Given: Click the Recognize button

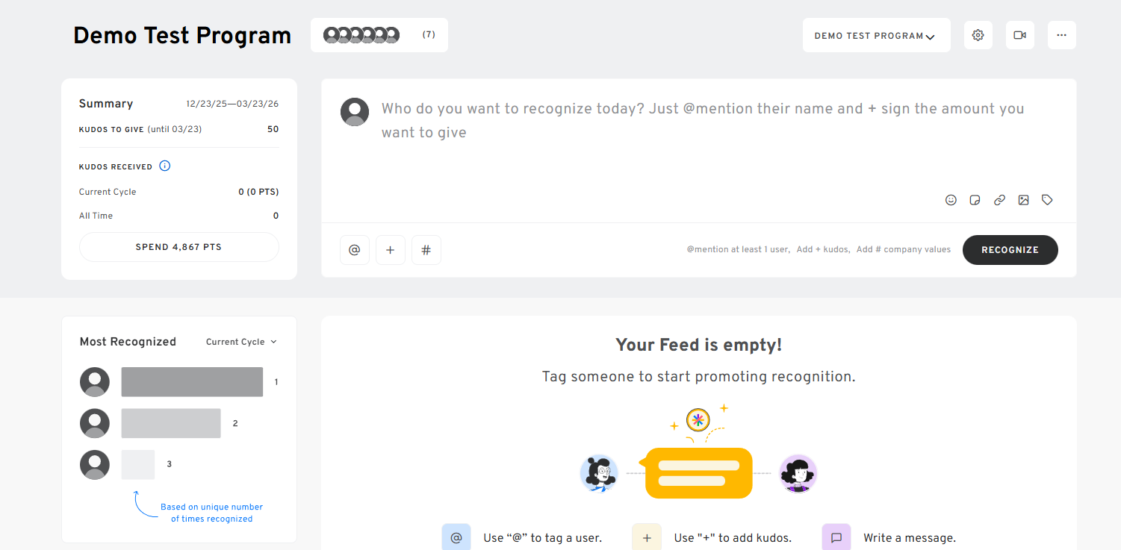Looking at the screenshot, I should (x=1010, y=250).
